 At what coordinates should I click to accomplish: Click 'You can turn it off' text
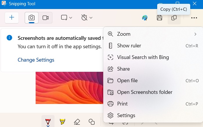[x=59, y=46]
